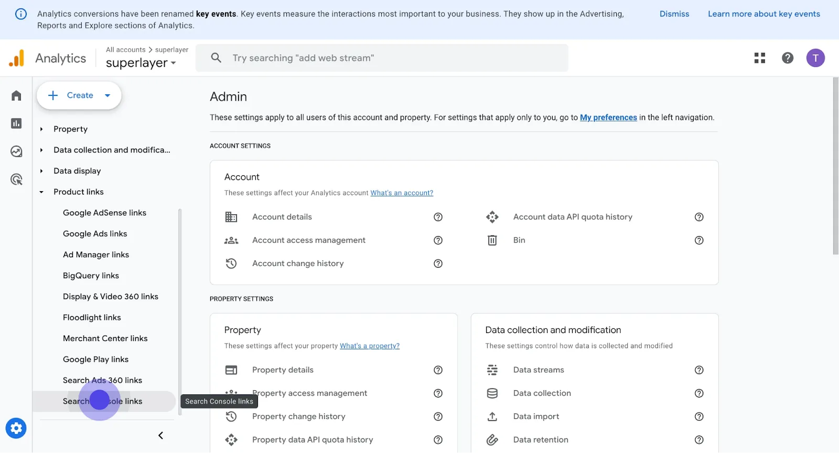Image resolution: width=839 pixels, height=453 pixels.
Task: Click the help icon beside Account access management
Action: [x=438, y=240]
